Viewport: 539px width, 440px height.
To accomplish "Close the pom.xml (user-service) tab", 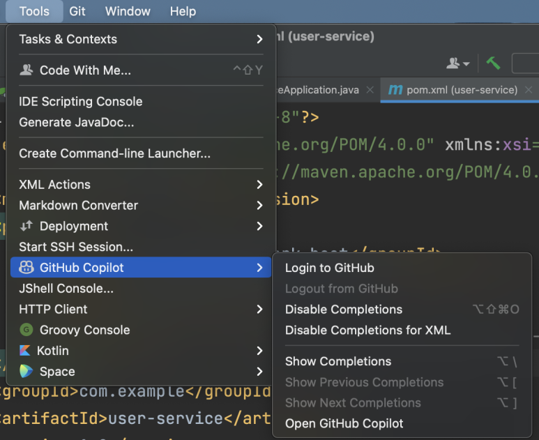I will 529,90.
